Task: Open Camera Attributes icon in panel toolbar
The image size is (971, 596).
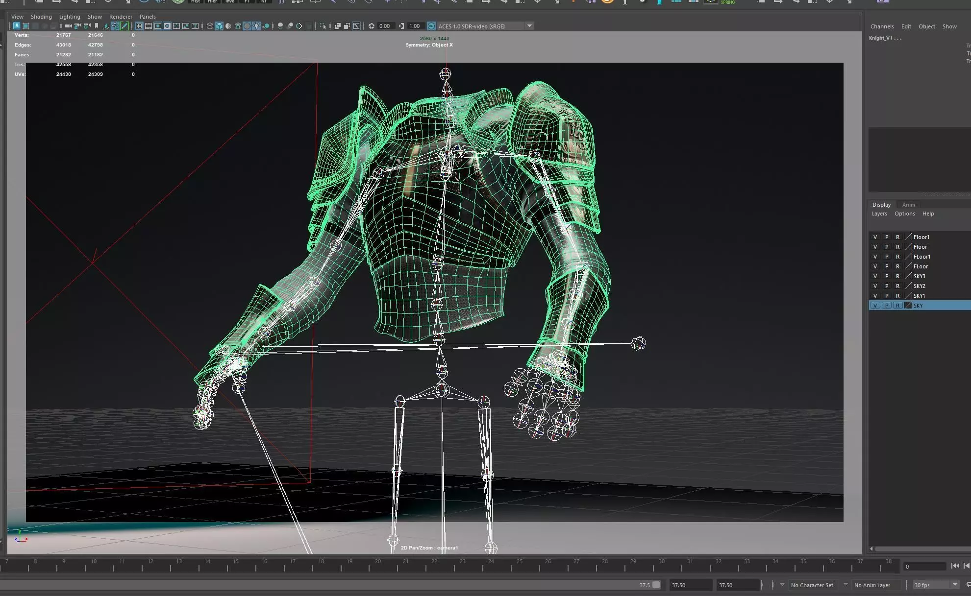Action: point(87,26)
